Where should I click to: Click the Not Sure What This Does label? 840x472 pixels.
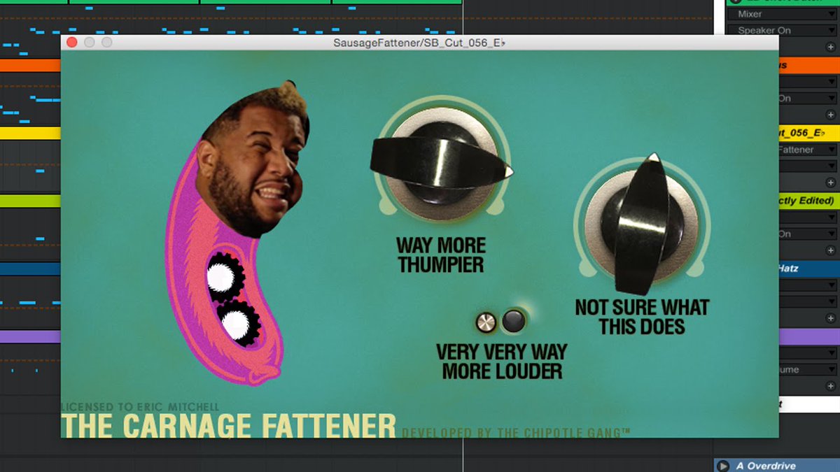642,317
